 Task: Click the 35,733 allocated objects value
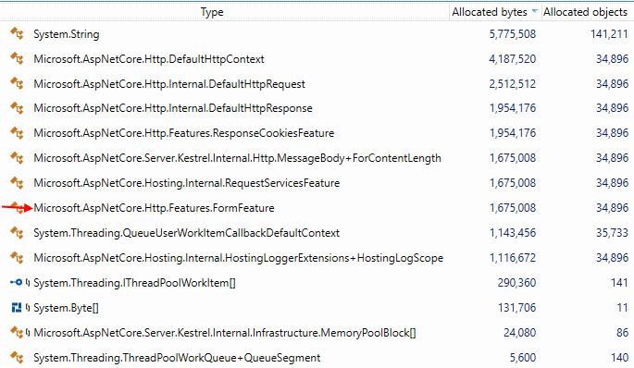coord(612,233)
